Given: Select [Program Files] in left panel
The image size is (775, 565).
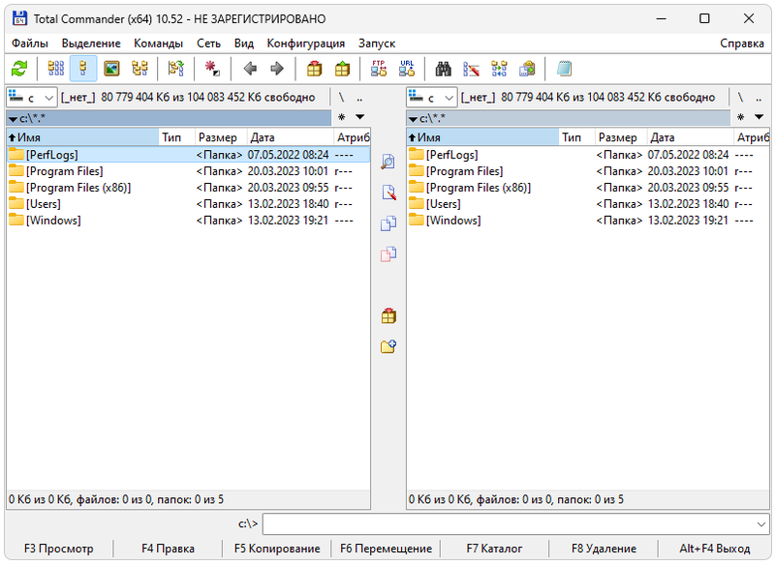Looking at the screenshot, I should (x=188, y=171).
